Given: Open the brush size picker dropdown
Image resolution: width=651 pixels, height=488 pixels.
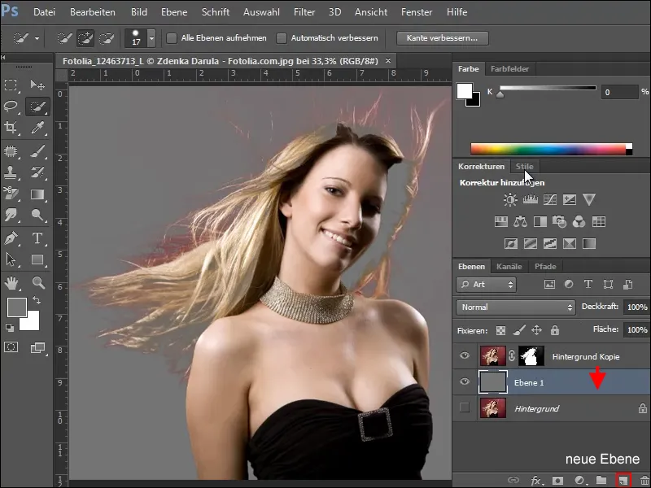Looking at the screenshot, I should [x=151, y=38].
